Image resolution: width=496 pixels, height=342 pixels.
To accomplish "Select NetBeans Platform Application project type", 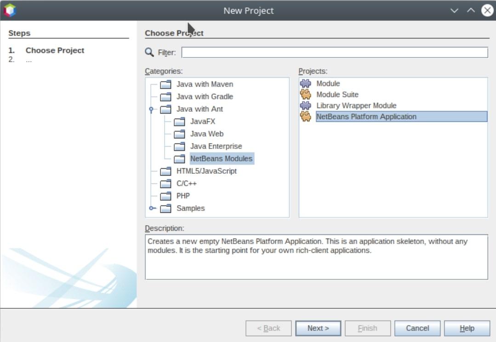I will coord(401,117).
